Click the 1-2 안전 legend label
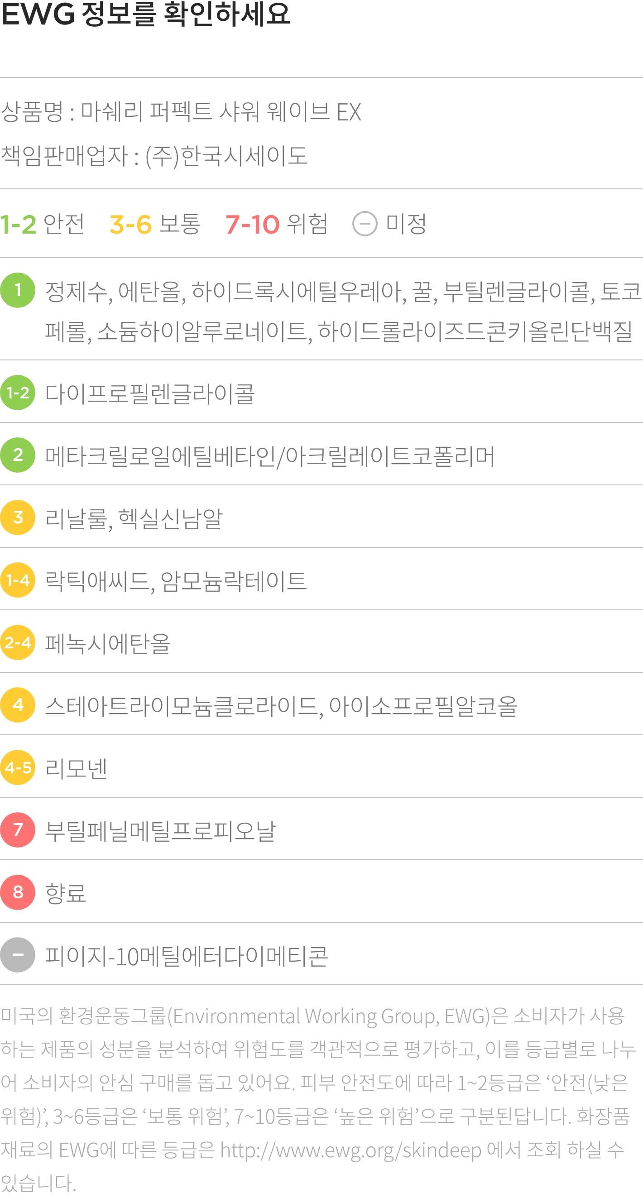This screenshot has width=643, height=1198. click(43, 224)
